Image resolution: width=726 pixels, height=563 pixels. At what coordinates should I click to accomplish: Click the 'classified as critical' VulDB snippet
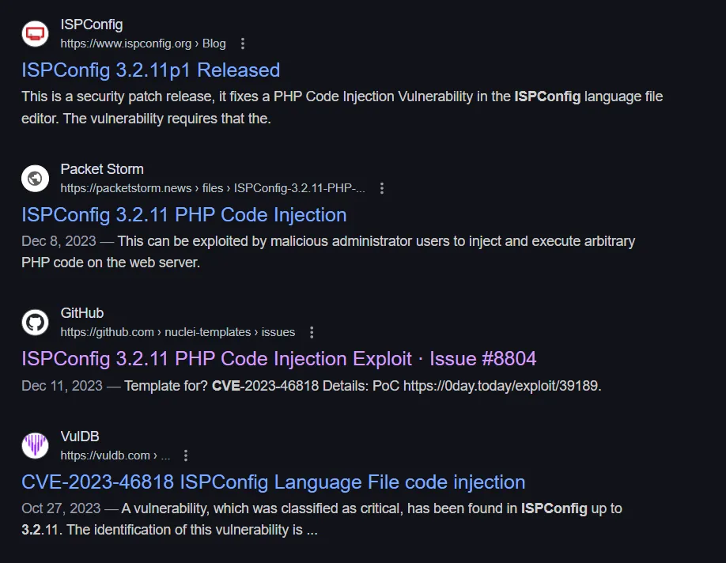click(321, 519)
